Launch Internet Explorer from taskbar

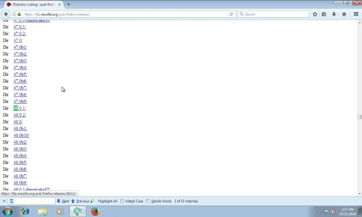[x=25, y=211]
